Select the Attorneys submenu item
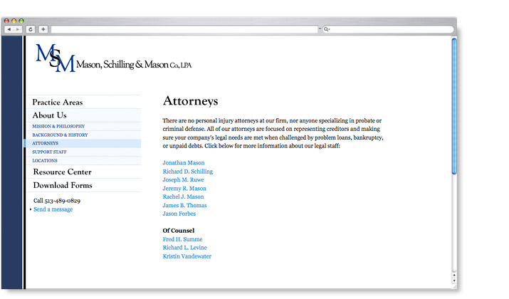The width and height of the screenshot is (509, 299). point(45,144)
